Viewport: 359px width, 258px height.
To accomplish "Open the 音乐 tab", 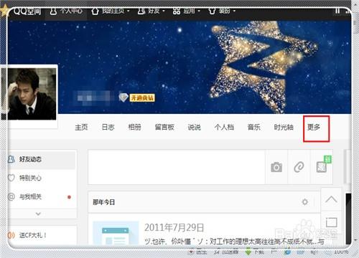I will pos(254,127).
